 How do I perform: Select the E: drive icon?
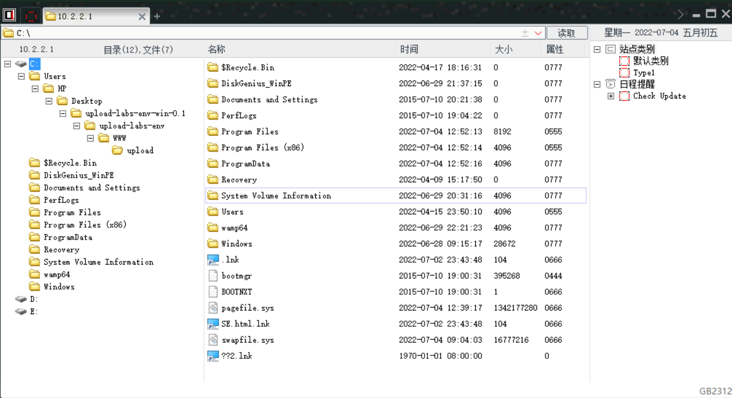21,312
